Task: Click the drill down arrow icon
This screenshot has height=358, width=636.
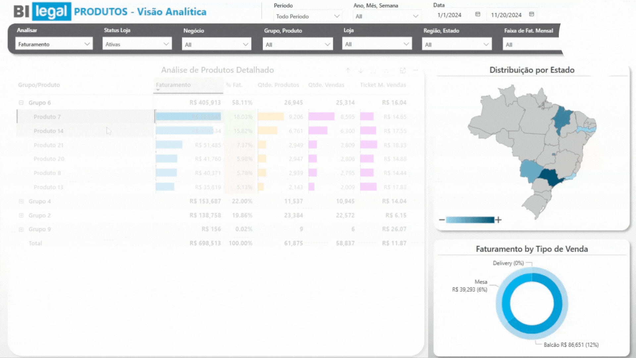Action: tap(361, 71)
